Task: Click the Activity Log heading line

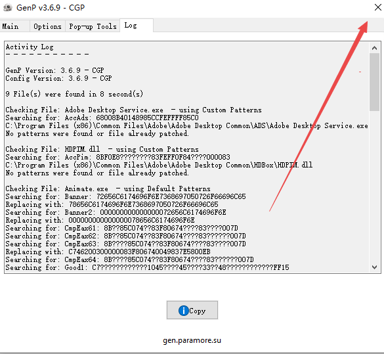Action: pos(30,47)
